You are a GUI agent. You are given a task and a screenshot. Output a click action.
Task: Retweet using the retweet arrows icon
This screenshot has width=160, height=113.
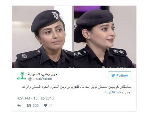[x=29, y=105]
